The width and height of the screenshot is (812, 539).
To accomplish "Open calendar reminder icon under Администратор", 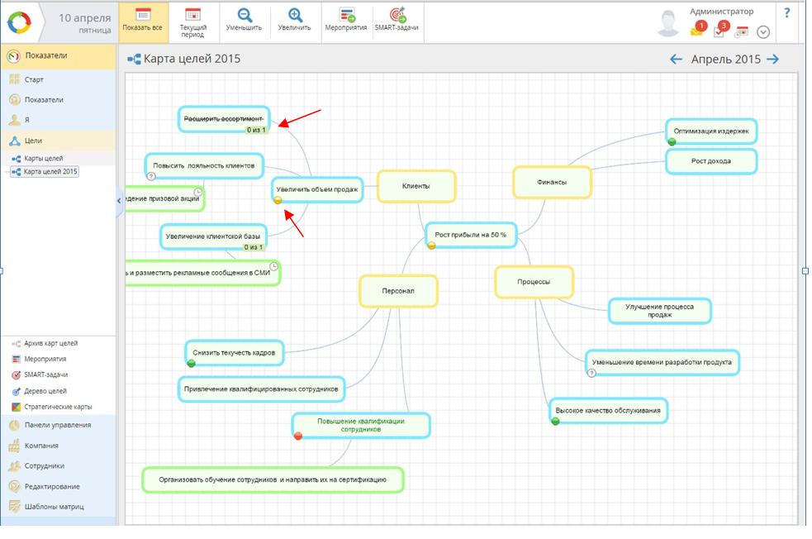I will (x=742, y=31).
